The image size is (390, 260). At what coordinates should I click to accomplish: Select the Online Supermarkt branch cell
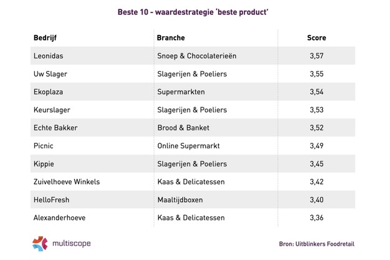pyautogui.click(x=189, y=146)
